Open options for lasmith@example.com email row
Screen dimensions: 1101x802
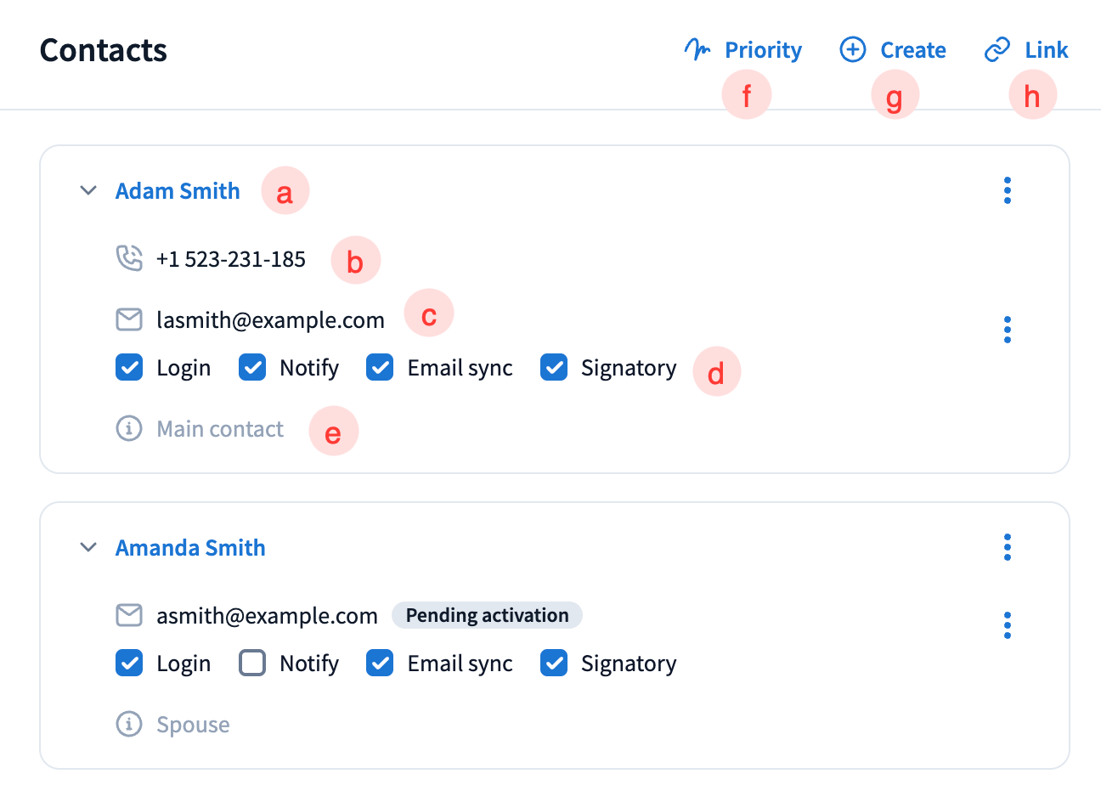pyautogui.click(x=1007, y=330)
